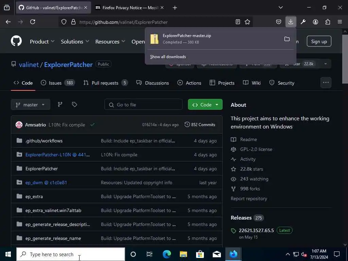Switch to the Pull requests tab
348x261 pixels.
105,83
